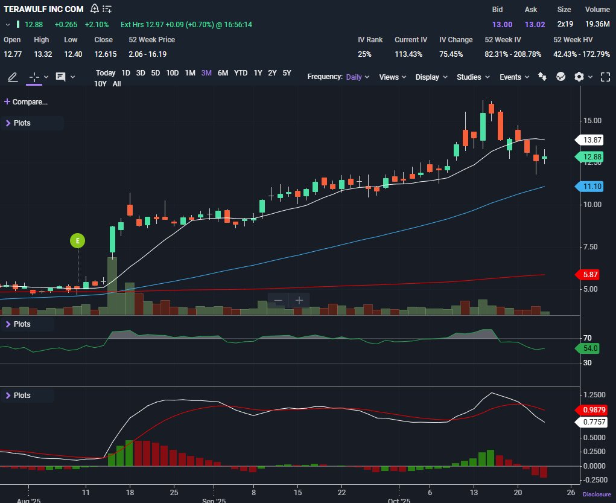Click the 13.87 moving average price label
Screen dimensions: 616x503
click(589, 140)
